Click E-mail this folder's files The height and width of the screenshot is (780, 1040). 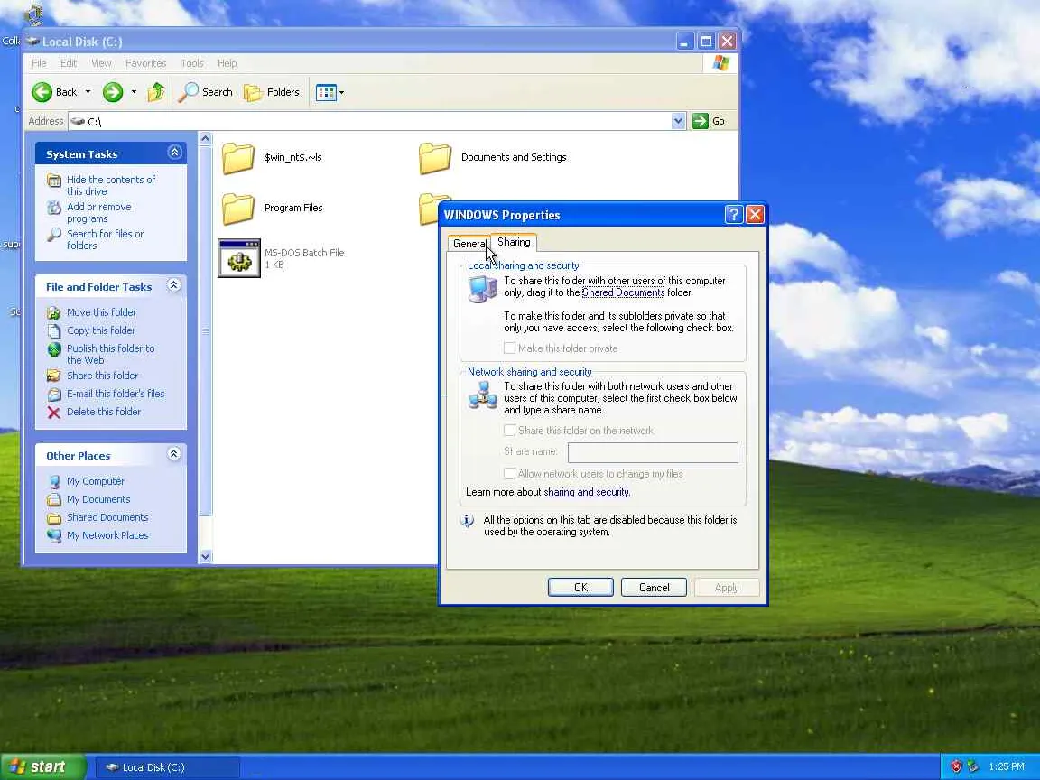[116, 394]
